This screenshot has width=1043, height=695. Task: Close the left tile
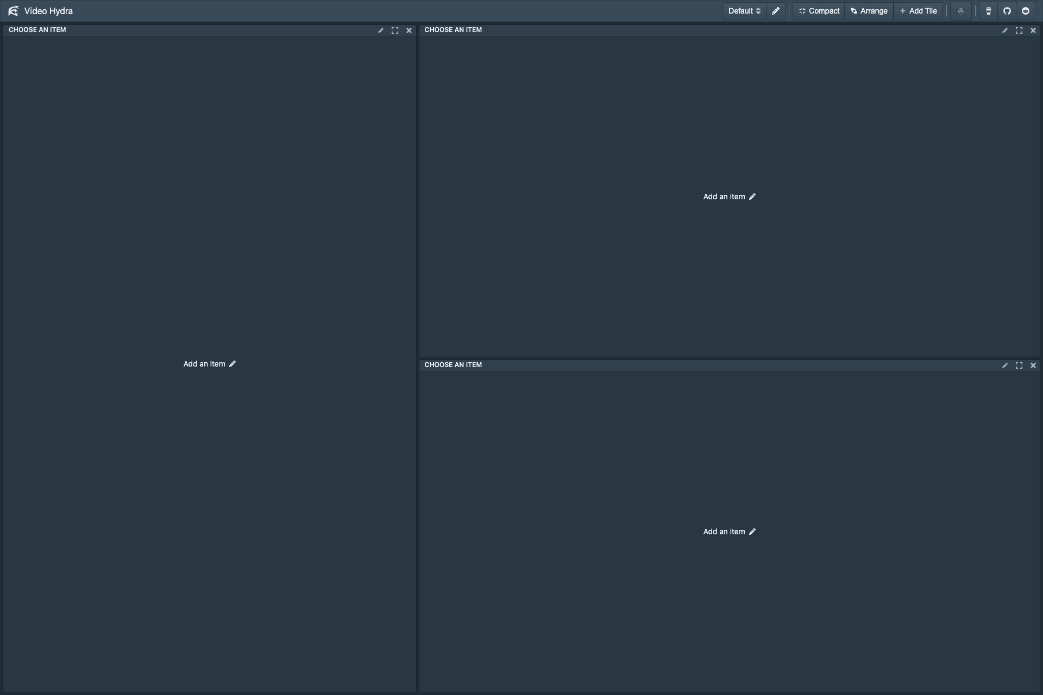(409, 30)
